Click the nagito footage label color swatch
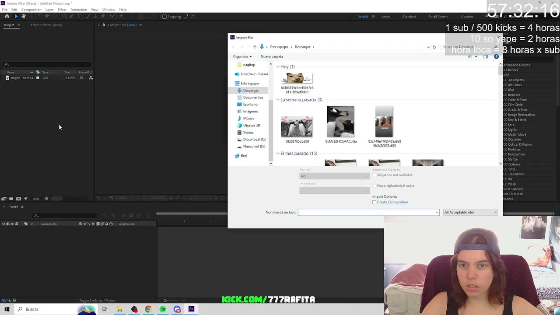This screenshot has height=315, width=560. click(38, 78)
